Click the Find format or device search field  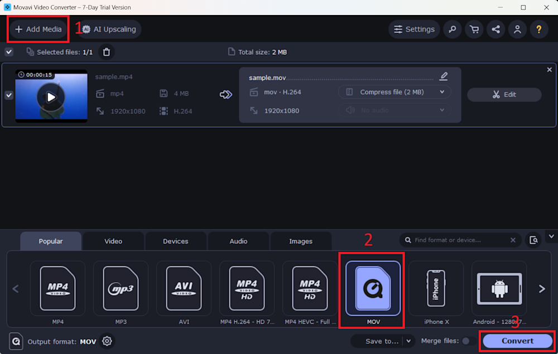click(459, 240)
